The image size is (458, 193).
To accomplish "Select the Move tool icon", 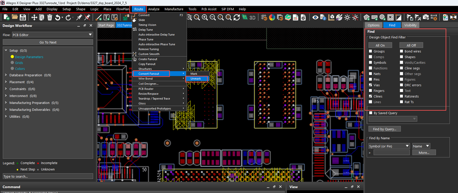I will (34, 17).
